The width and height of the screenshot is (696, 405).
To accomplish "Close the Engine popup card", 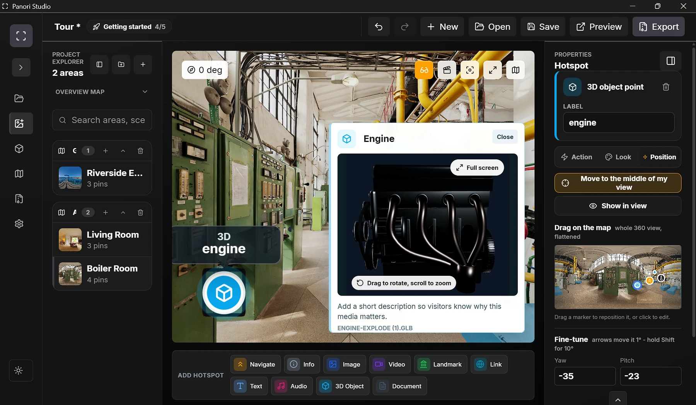I will pos(505,137).
